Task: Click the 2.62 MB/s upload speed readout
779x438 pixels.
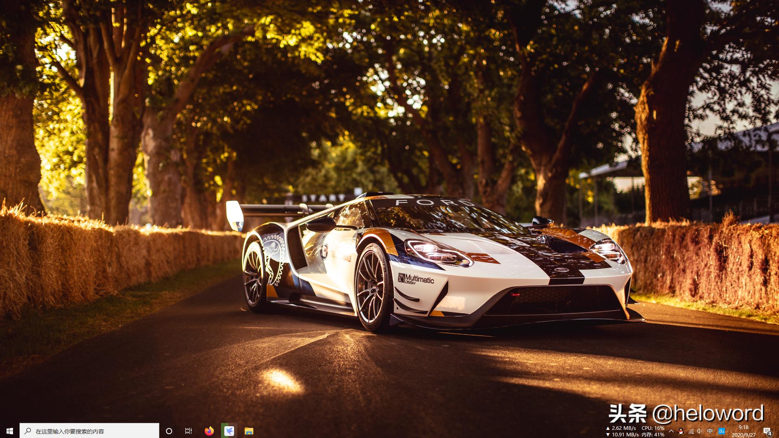Action: coord(621,428)
